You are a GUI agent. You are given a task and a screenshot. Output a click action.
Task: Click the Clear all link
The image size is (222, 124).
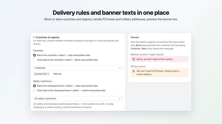click(x=57, y=74)
